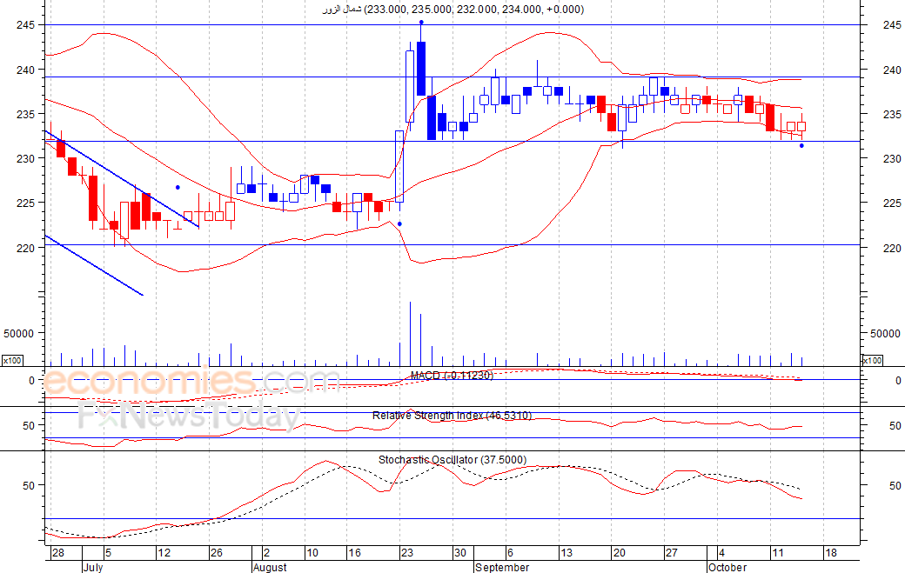905x573 pixels.
Task: Click the FxNewsToday watermark text
Action: pos(190,416)
